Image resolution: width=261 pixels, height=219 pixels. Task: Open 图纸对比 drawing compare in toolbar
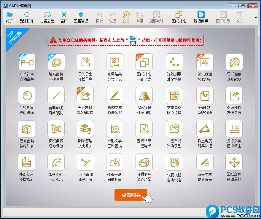click(179, 17)
